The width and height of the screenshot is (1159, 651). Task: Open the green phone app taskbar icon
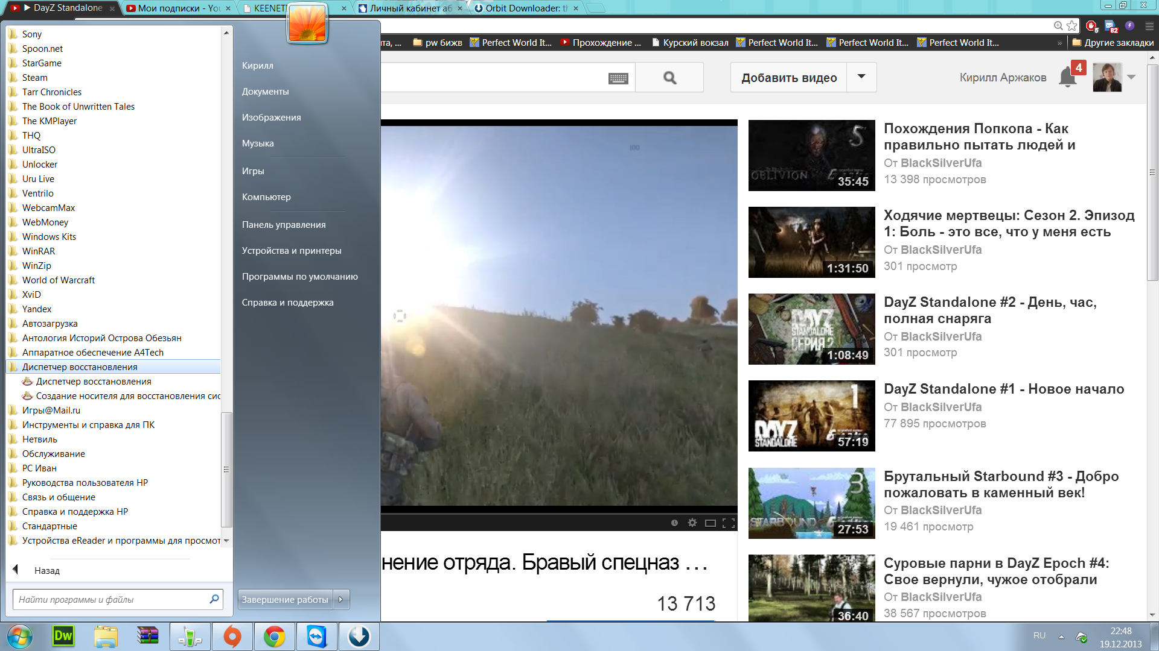pyautogui.click(x=190, y=637)
